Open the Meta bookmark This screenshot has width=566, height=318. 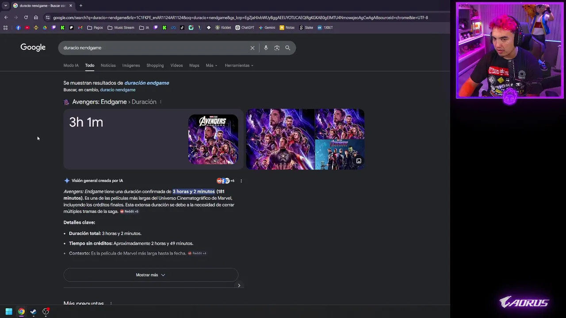(x=173, y=27)
